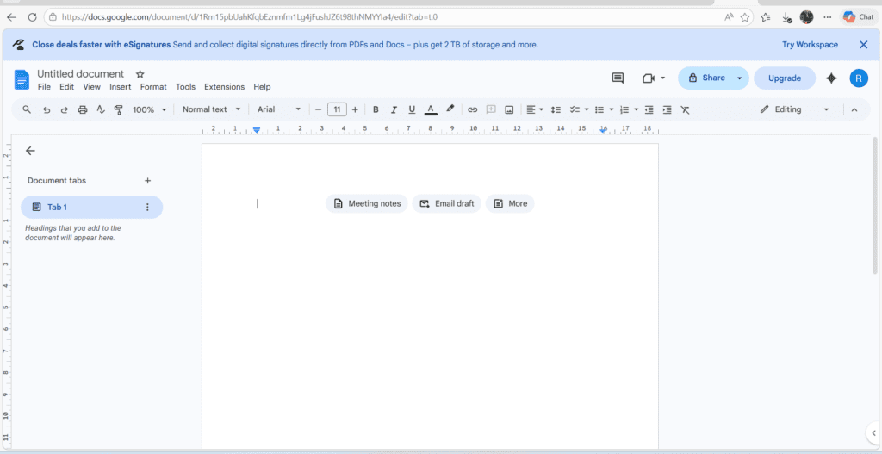
Task: Open the Normal text style dropdown
Action: point(212,109)
